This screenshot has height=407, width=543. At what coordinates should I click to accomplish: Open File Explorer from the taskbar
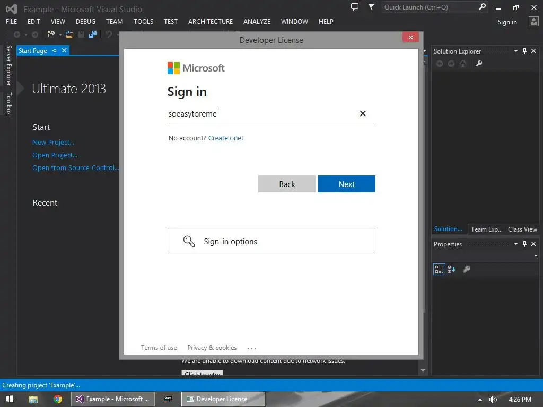point(33,399)
